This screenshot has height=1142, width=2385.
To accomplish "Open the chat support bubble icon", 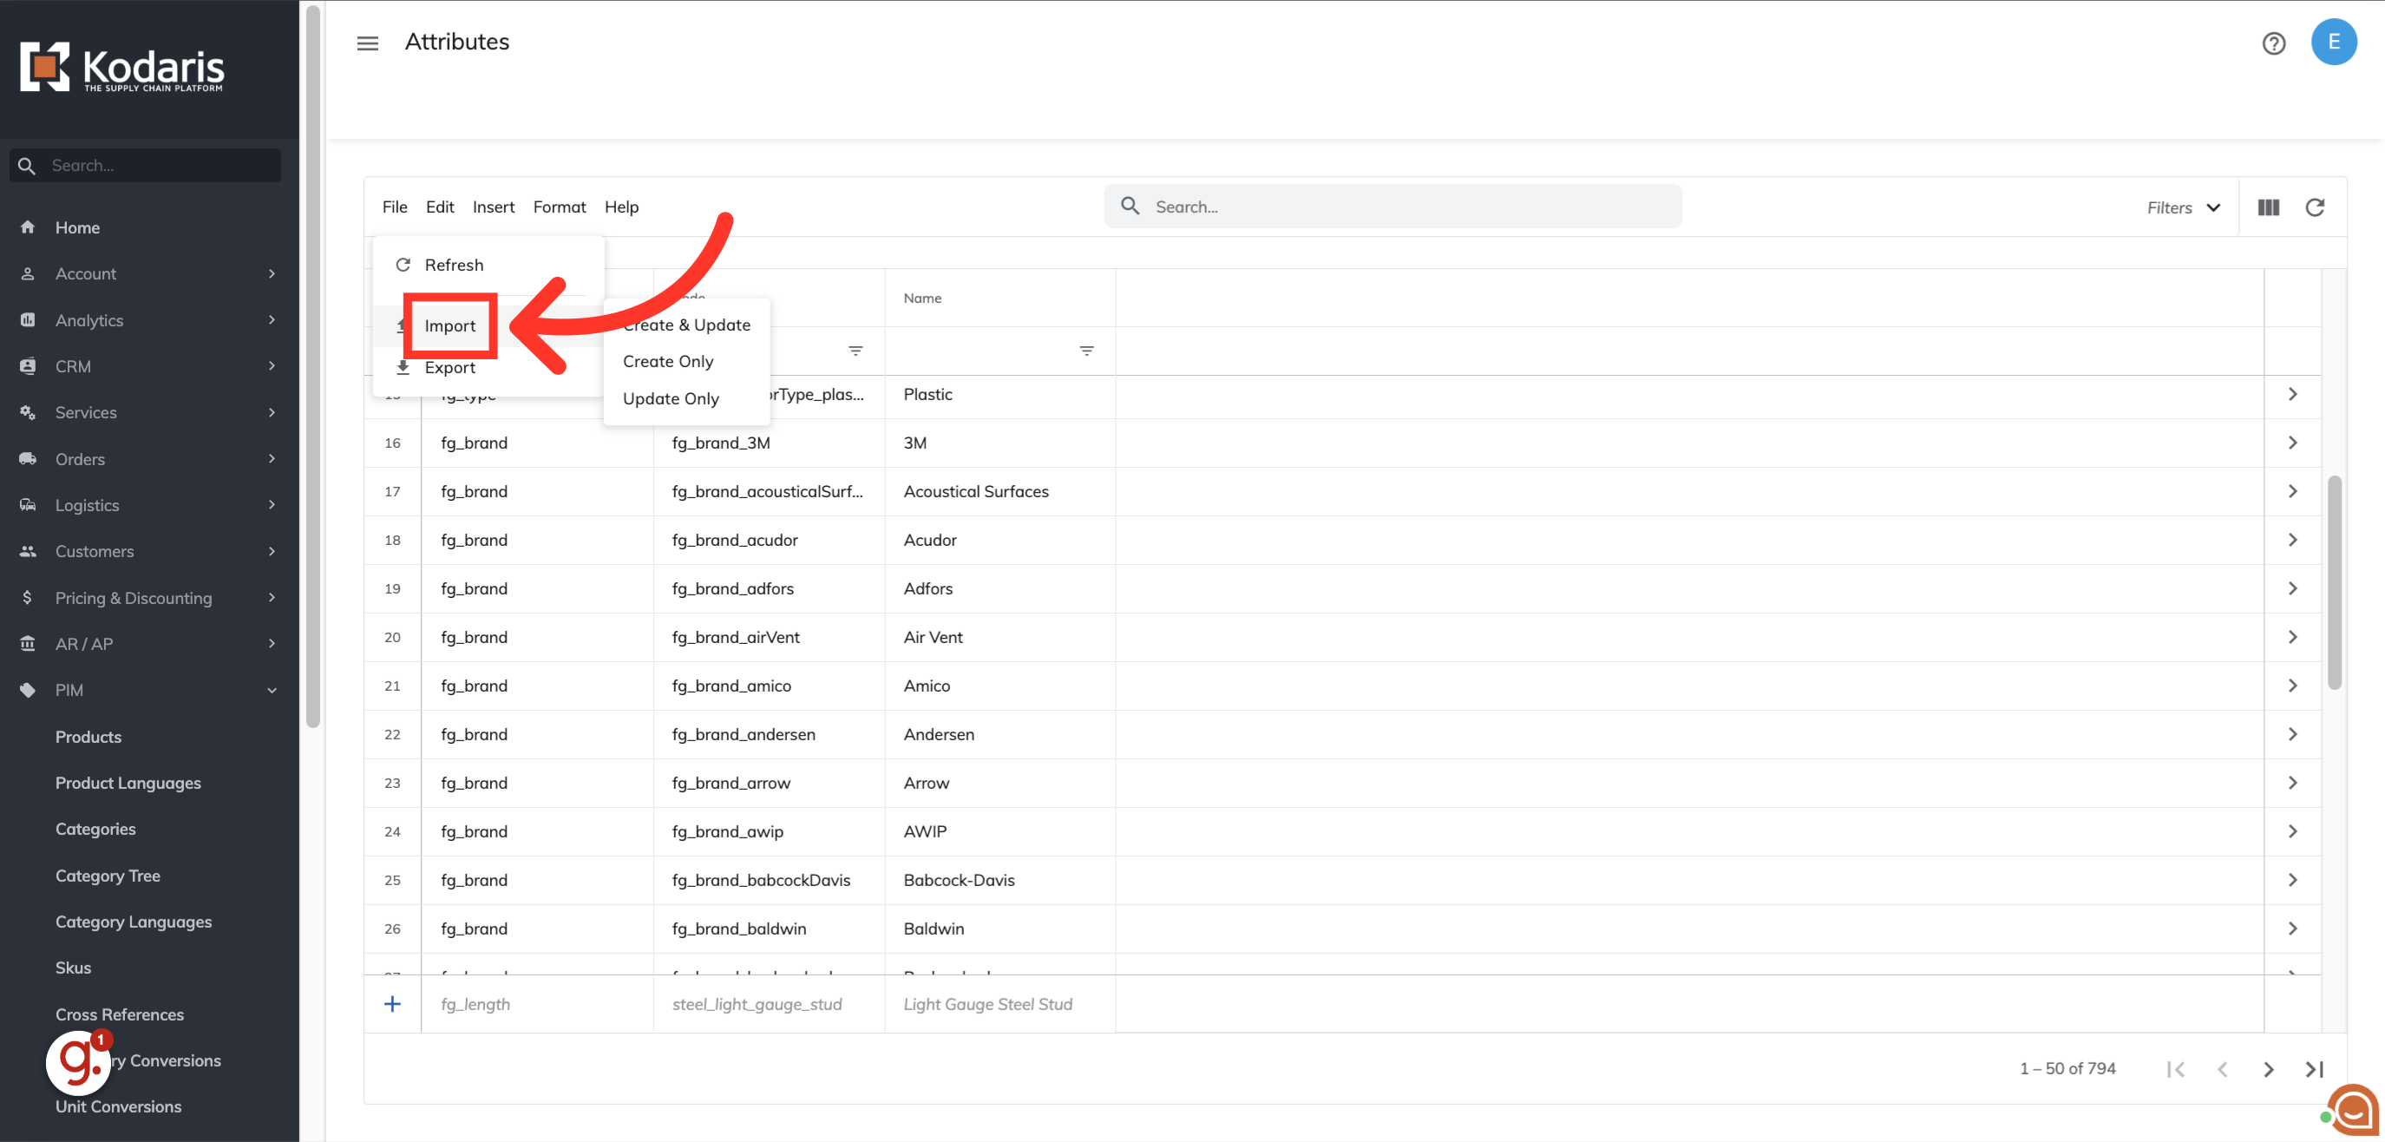I will [x=2354, y=1110].
